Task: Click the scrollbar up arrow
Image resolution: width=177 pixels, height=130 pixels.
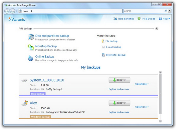Action: pyautogui.click(x=161, y=72)
